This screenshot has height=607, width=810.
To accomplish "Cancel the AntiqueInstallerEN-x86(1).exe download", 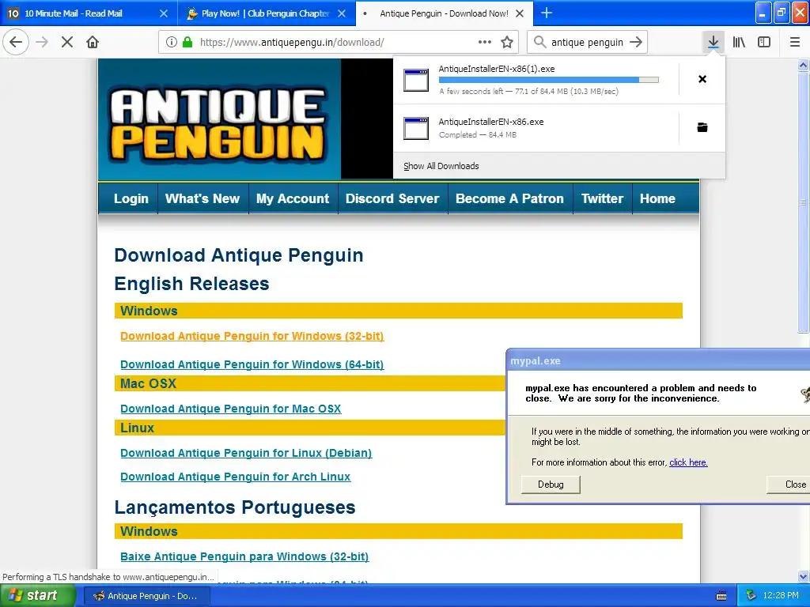I will [702, 79].
